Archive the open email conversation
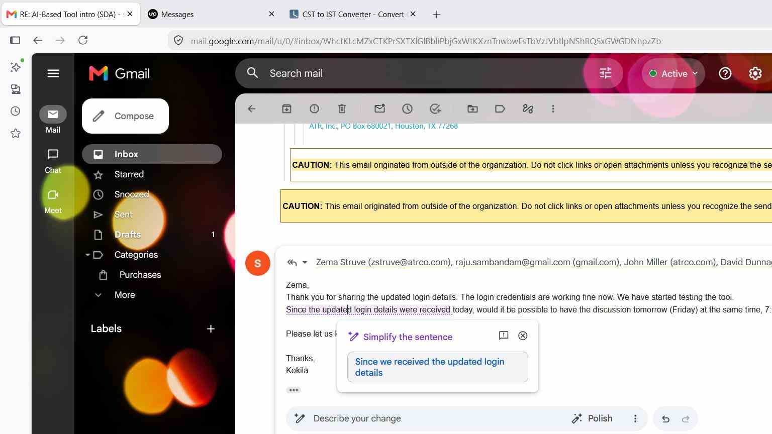The height and width of the screenshot is (434, 772). pyautogui.click(x=286, y=108)
